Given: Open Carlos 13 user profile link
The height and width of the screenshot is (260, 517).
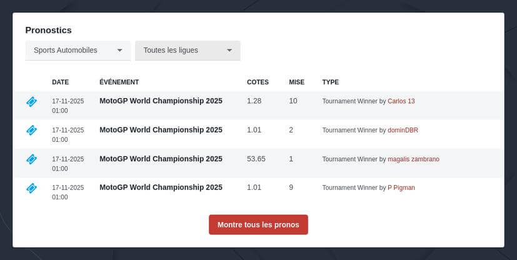Looking at the screenshot, I should (401, 101).
